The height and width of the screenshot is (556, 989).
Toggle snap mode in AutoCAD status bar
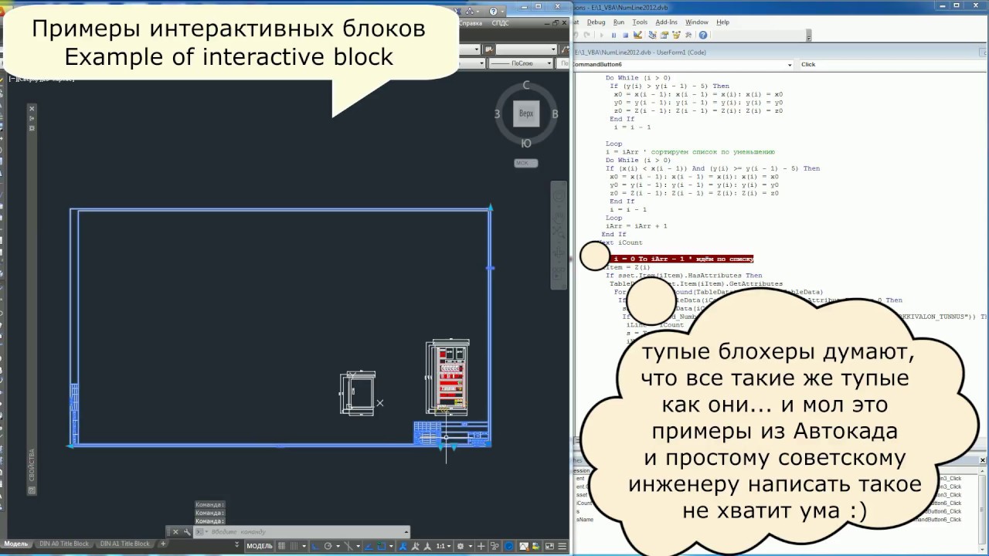point(294,546)
